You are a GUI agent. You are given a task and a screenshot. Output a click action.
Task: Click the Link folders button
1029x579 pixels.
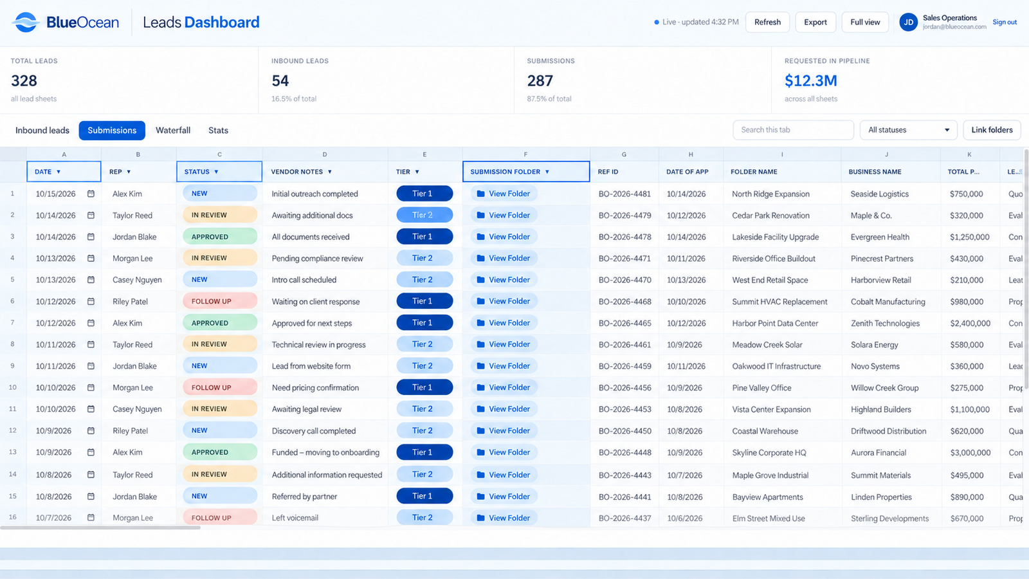pos(992,130)
